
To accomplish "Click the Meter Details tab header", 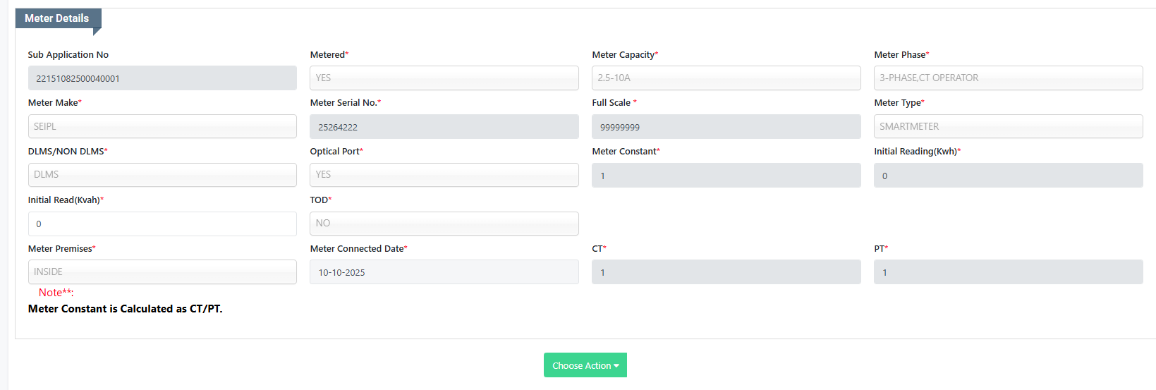I will click(x=57, y=18).
